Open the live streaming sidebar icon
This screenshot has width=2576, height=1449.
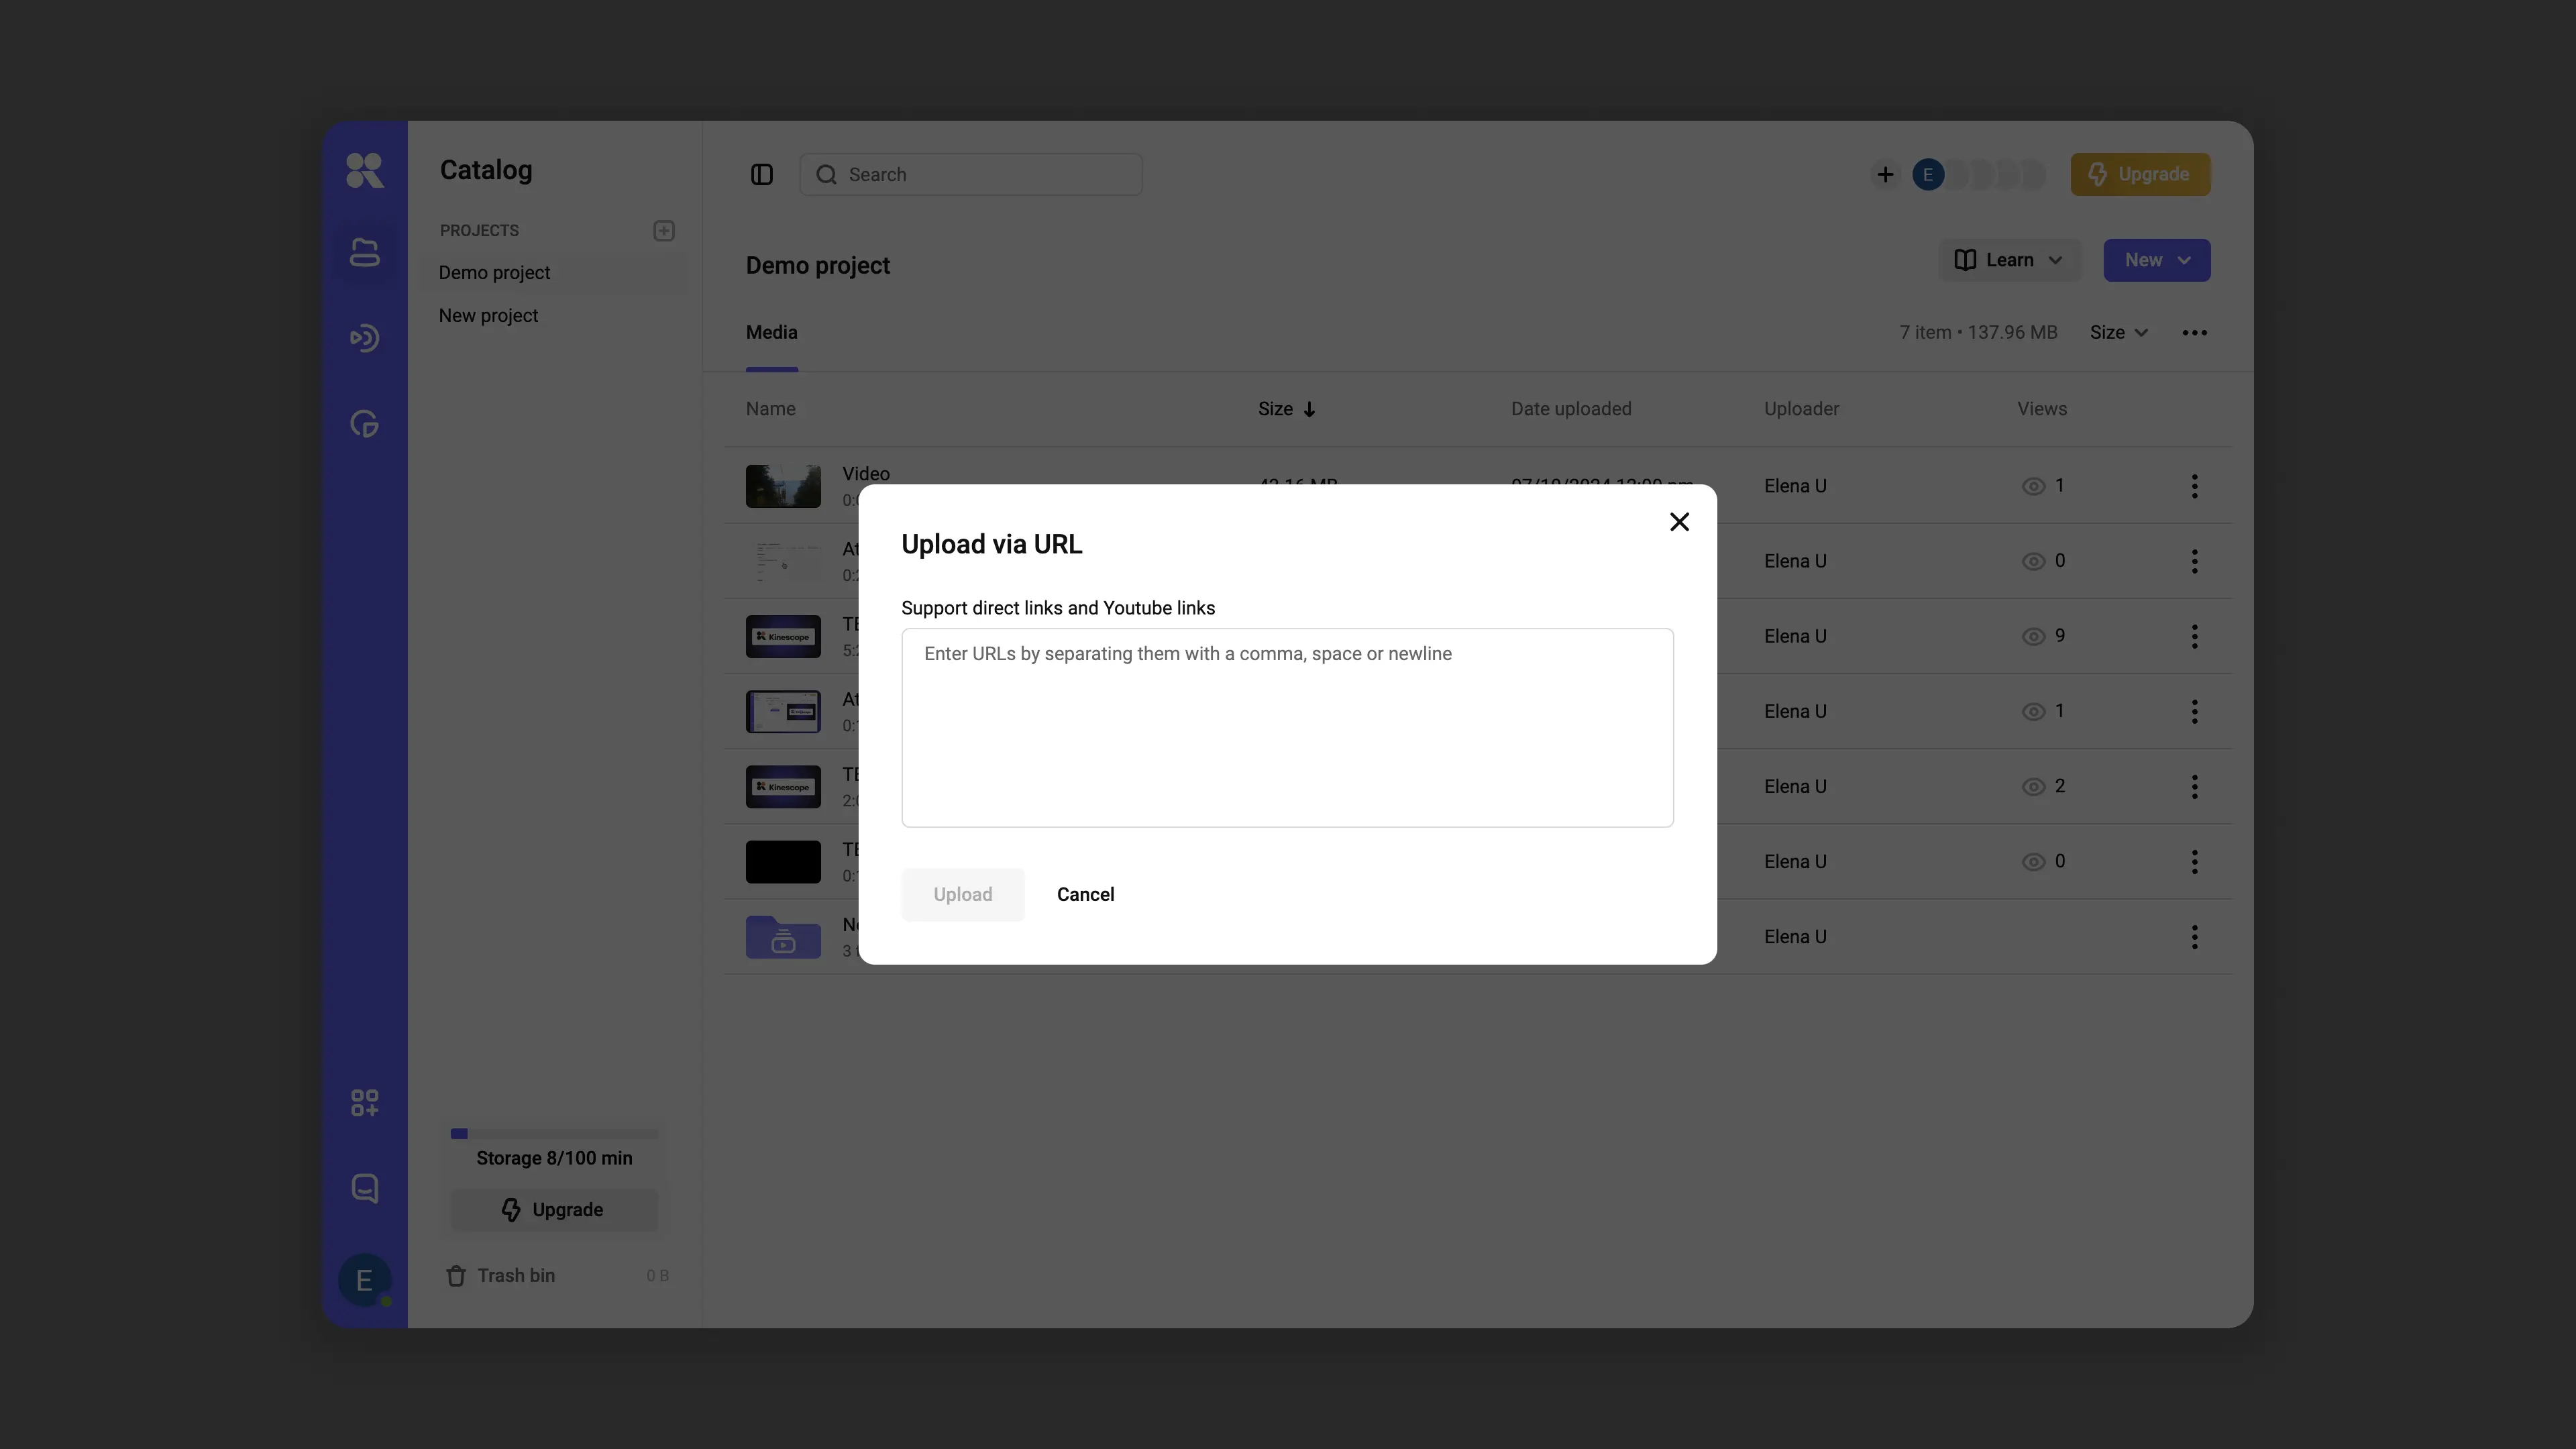coord(364,338)
